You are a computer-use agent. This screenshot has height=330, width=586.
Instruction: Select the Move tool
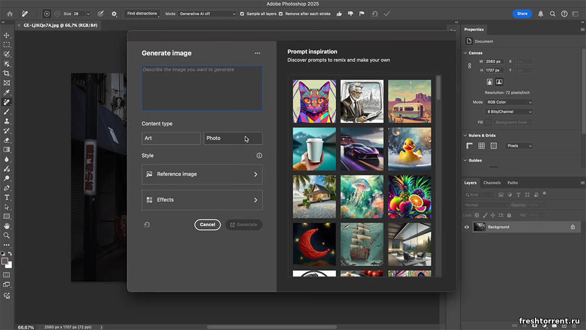click(x=6, y=35)
